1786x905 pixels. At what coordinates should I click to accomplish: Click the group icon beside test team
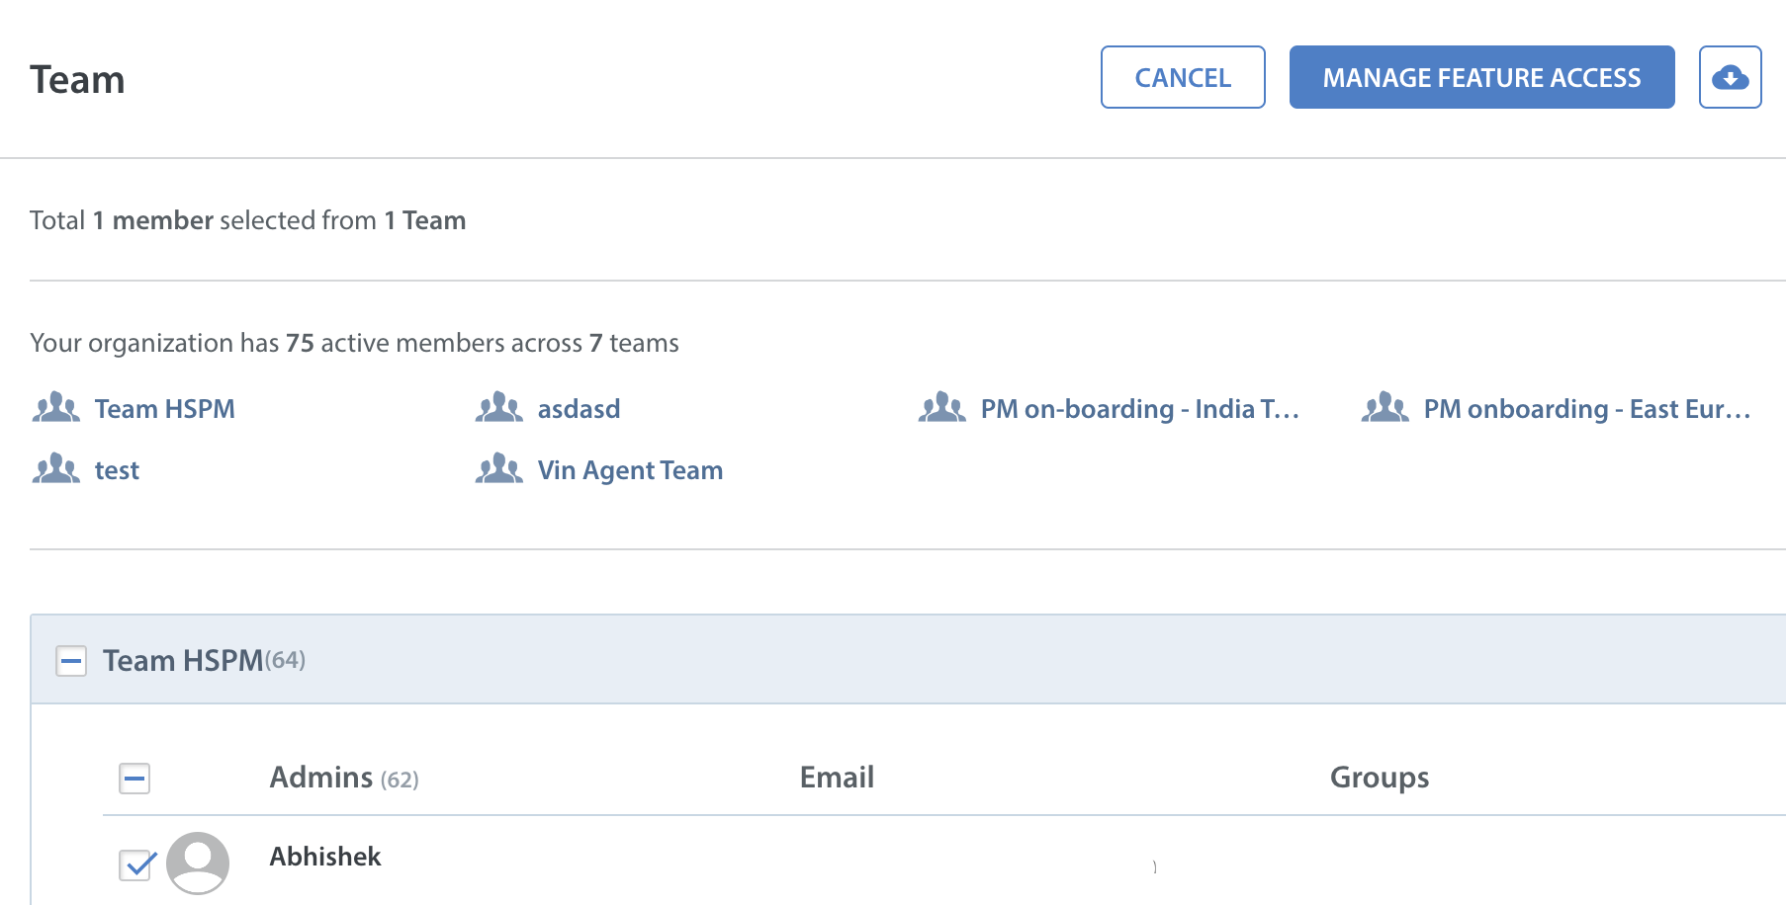click(56, 469)
